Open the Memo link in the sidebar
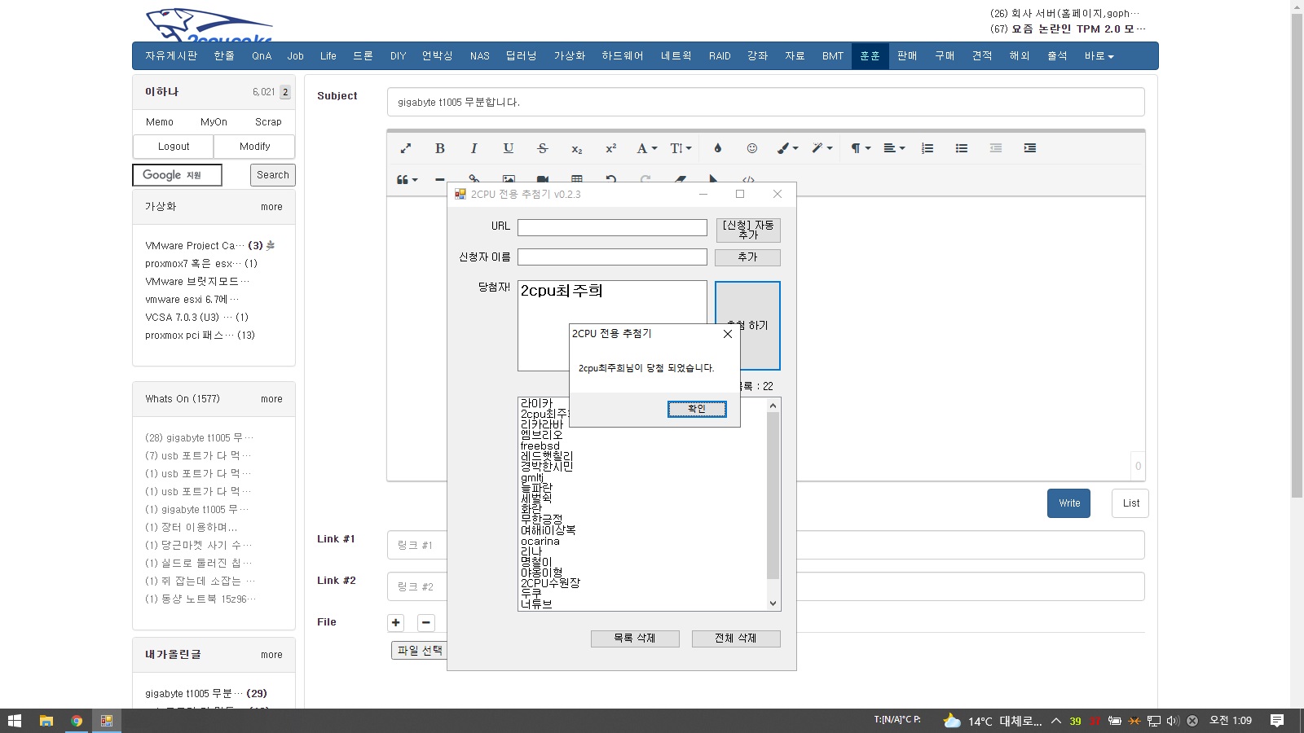This screenshot has height=733, width=1304. tap(160, 122)
